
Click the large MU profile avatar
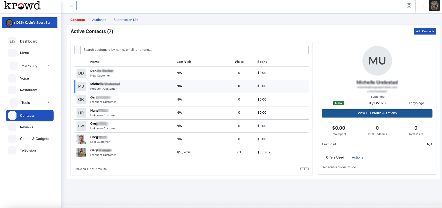coord(377,61)
